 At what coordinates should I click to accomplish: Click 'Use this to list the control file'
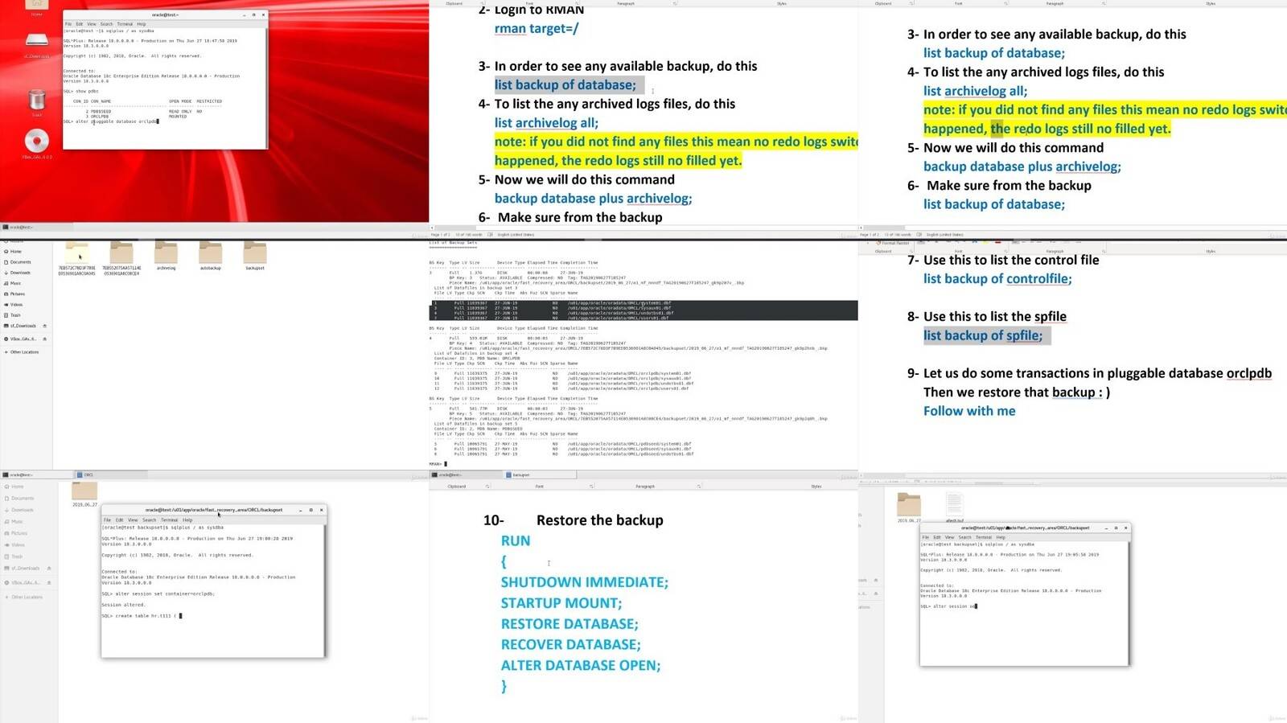pos(1011,260)
